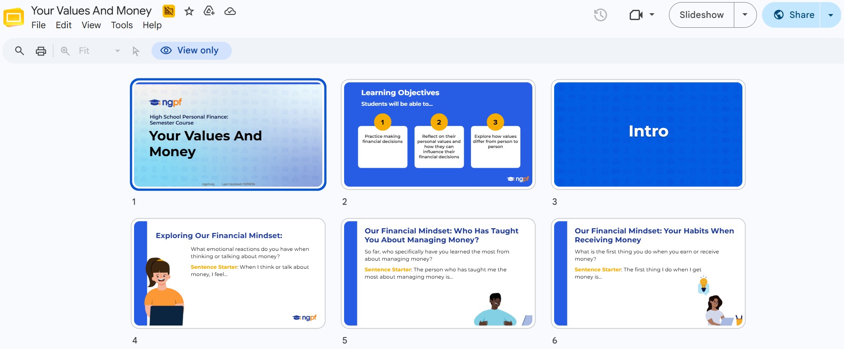844x349 pixels.
Task: Open the Edit menu
Action: point(64,25)
